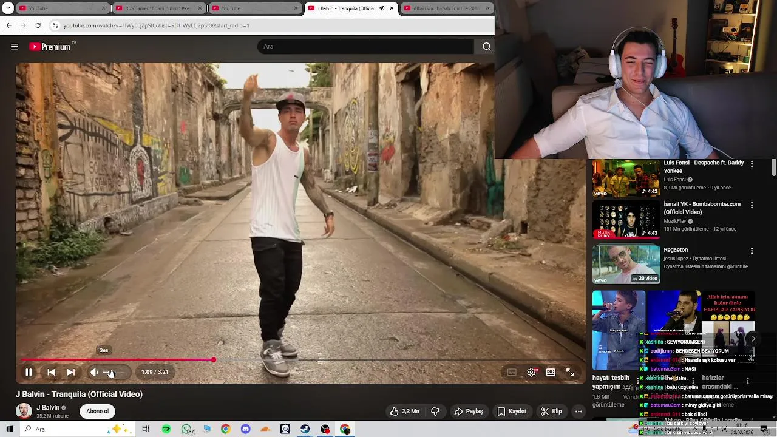777x437 pixels.
Task: Open the webcam app on the taskbar
Action: tap(285, 429)
